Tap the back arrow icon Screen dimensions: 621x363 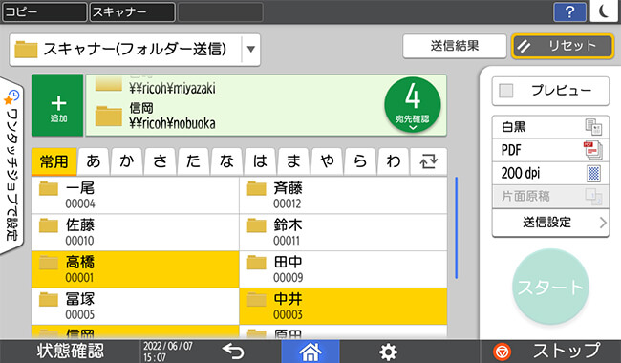coord(233,352)
